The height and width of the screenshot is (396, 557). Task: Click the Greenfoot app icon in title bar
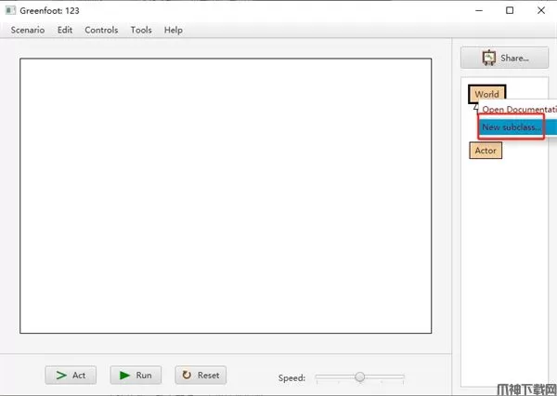click(10, 10)
